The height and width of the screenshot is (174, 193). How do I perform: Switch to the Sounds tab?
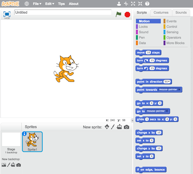point(181,13)
